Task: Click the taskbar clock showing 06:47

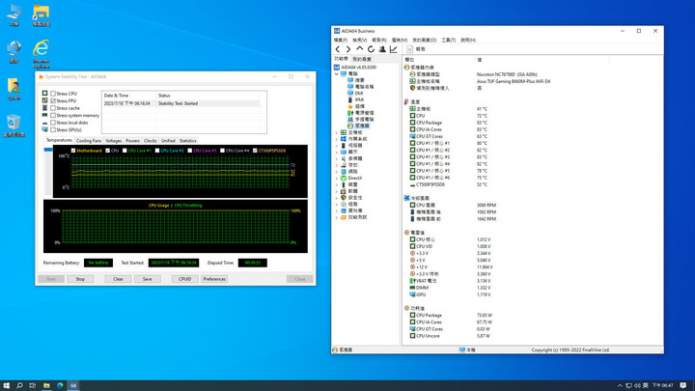Action: click(662, 385)
